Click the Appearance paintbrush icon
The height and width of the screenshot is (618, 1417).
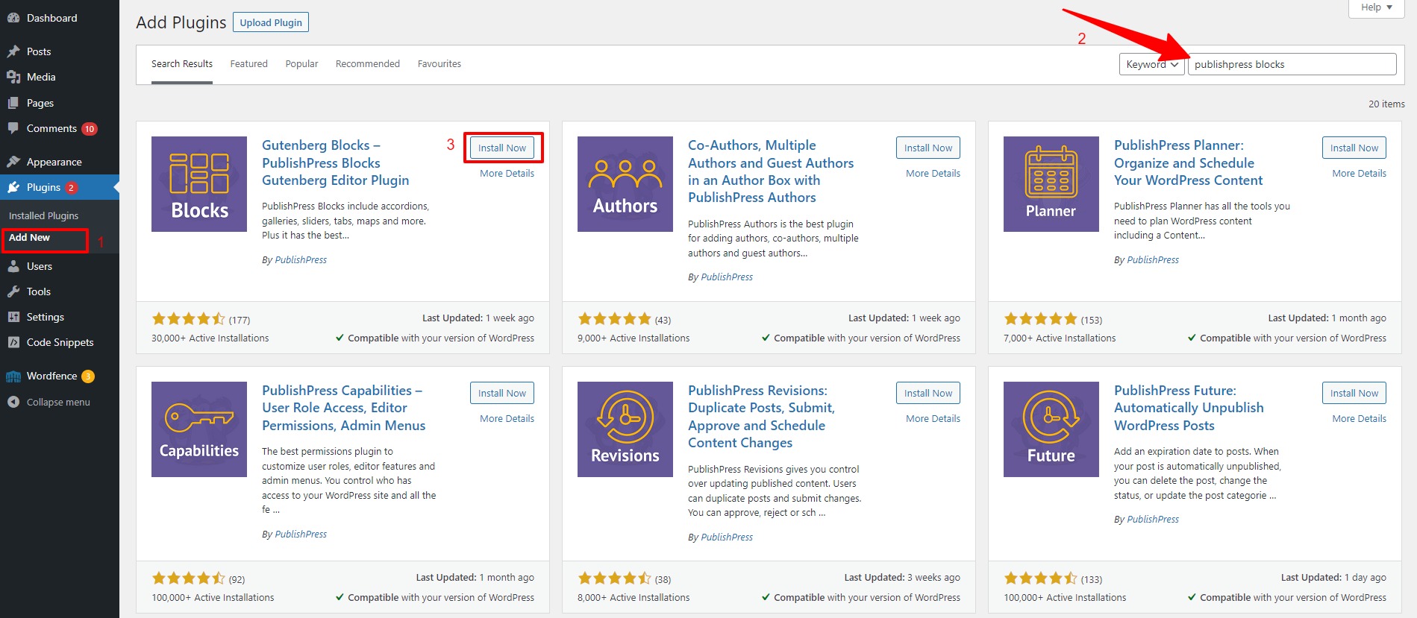(13, 162)
